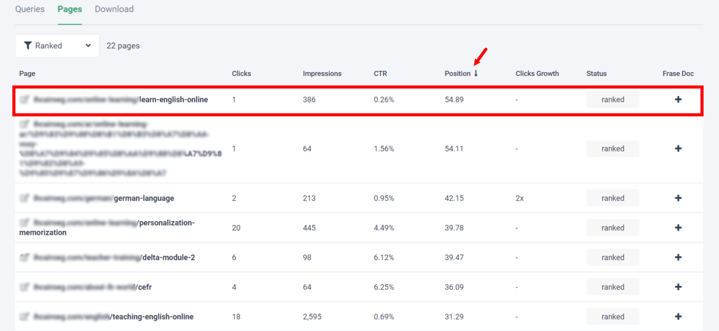Click the CTR value 1.56%
The width and height of the screenshot is (719, 331).
(x=384, y=149)
